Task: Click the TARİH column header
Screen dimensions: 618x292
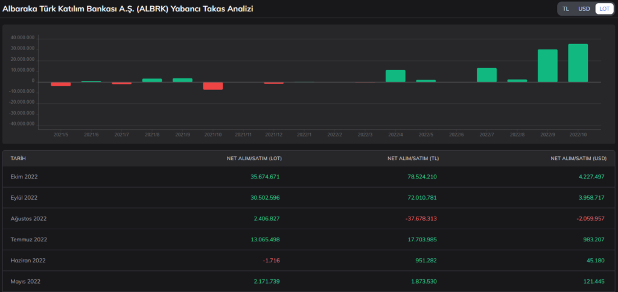Action: point(18,159)
